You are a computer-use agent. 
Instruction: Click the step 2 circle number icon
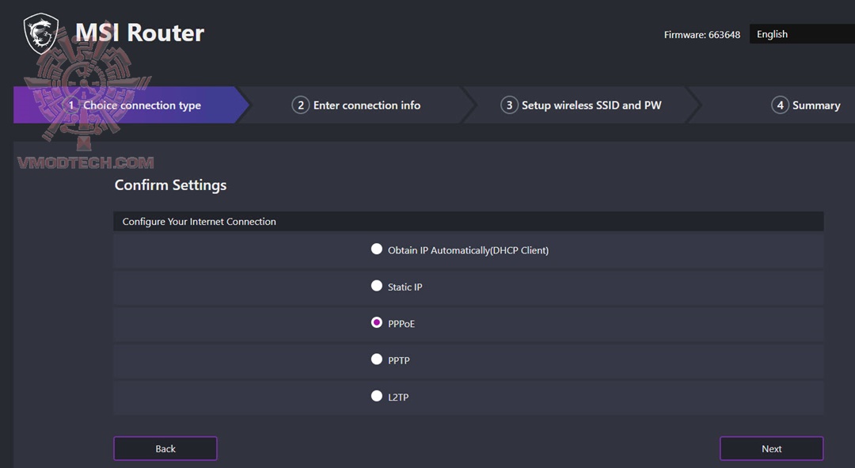click(300, 105)
